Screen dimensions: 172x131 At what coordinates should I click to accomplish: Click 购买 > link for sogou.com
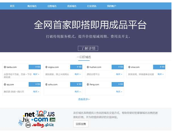[x=78, y=74]
